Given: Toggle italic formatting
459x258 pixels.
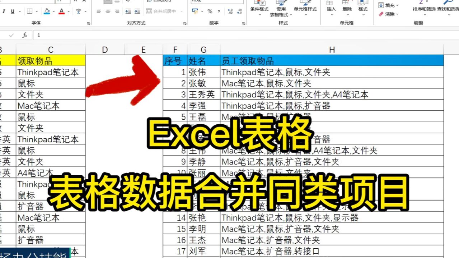Looking at the screenshot, I should (x=4, y=11).
